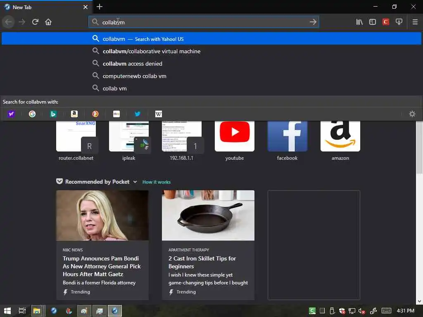The image size is (423, 317).
Task: Open a new tab with plus button
Action: pos(100,7)
